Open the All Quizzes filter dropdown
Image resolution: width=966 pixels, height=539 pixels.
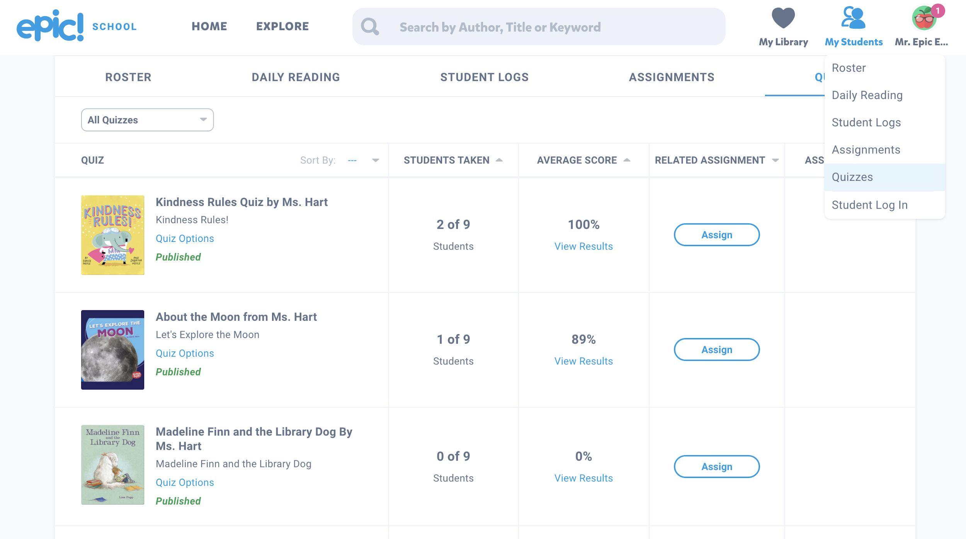coord(147,120)
